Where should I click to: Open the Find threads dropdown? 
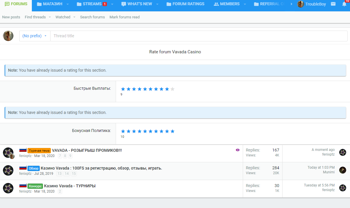[x=37, y=17]
